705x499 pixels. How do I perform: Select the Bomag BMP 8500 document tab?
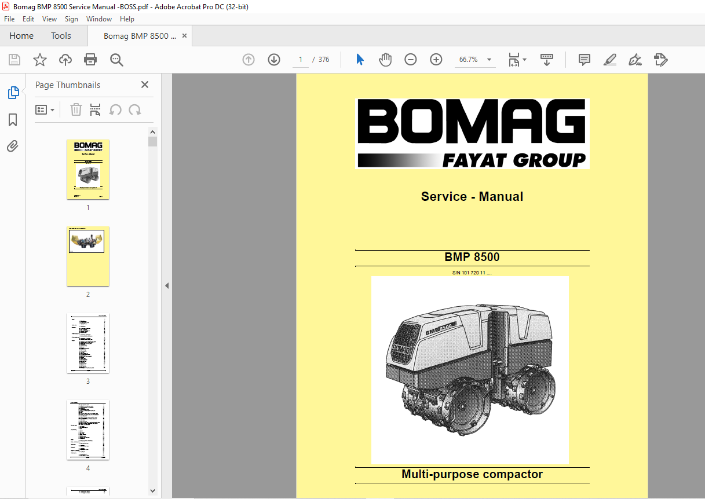[140, 36]
